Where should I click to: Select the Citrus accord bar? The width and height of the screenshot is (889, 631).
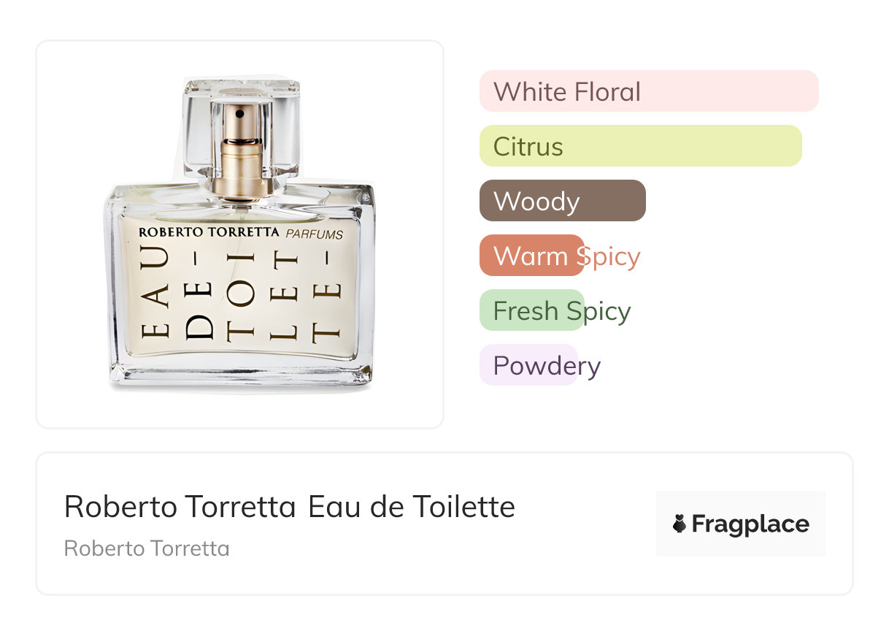(x=640, y=146)
